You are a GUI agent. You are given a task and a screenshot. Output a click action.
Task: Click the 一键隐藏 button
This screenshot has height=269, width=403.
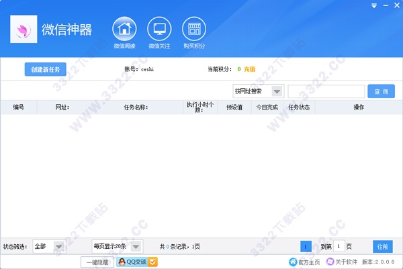97,262
